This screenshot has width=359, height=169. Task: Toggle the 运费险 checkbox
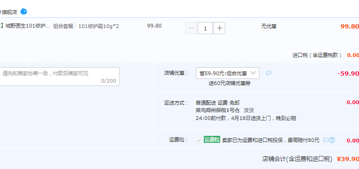[199, 140]
